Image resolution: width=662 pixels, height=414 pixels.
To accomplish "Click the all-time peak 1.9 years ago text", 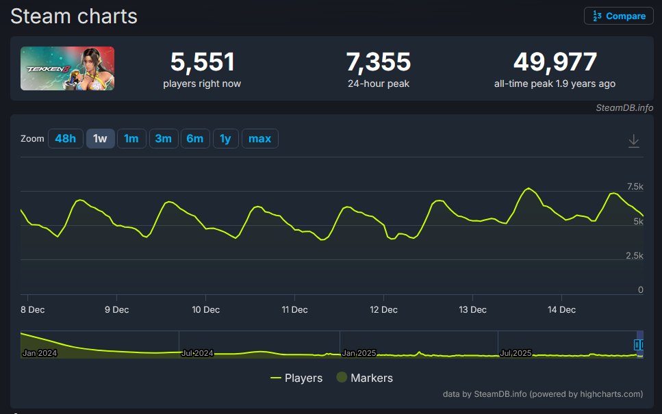I will [x=555, y=83].
